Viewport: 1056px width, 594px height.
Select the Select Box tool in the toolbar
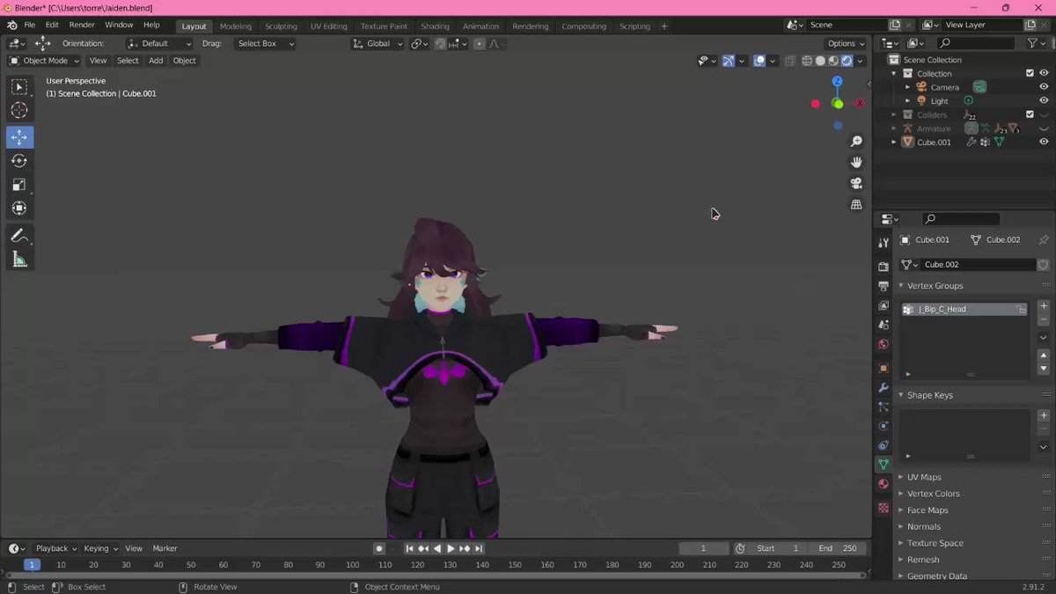pos(19,86)
